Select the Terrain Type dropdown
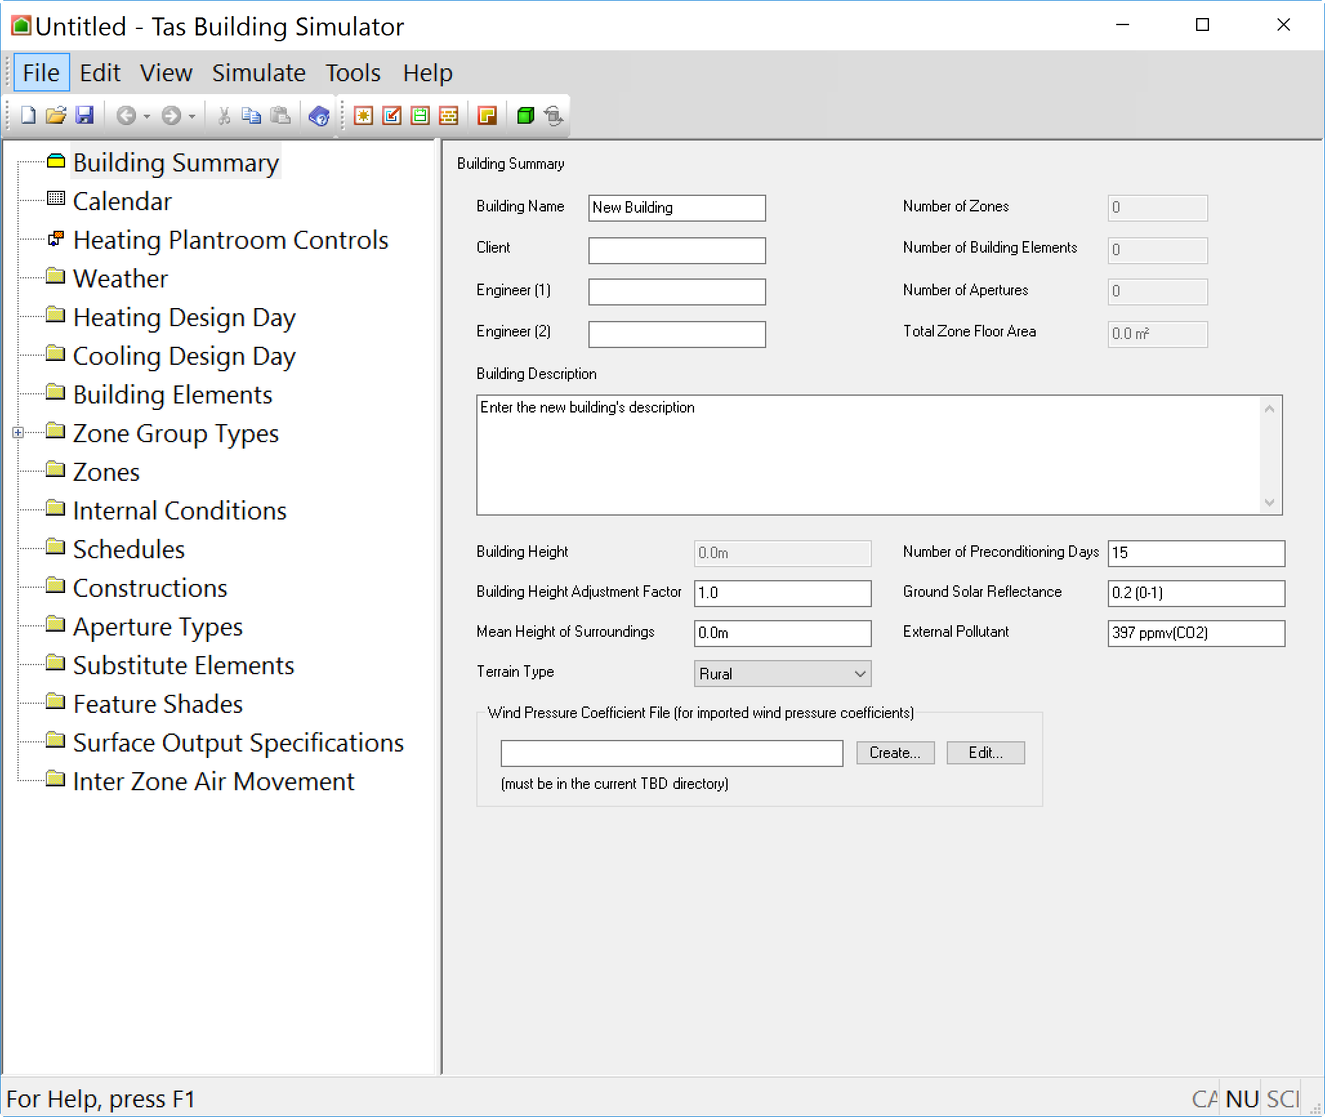 coord(782,673)
